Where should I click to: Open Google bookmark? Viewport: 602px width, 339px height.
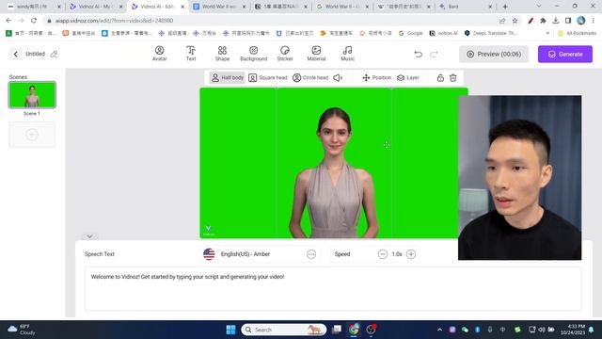pyautogui.click(x=410, y=33)
